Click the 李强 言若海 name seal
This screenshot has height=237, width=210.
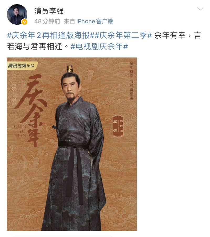pos(118,126)
